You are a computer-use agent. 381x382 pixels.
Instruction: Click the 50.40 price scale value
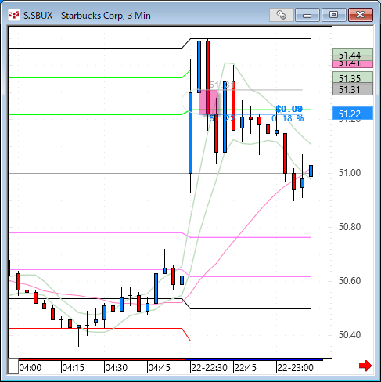click(350, 335)
